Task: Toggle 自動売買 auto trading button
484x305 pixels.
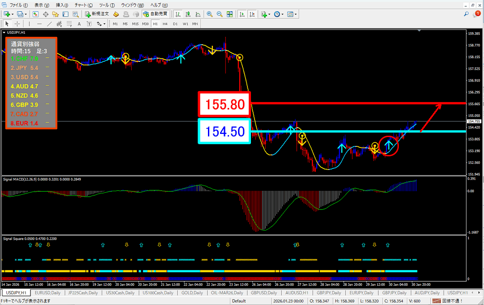Action: (155, 14)
